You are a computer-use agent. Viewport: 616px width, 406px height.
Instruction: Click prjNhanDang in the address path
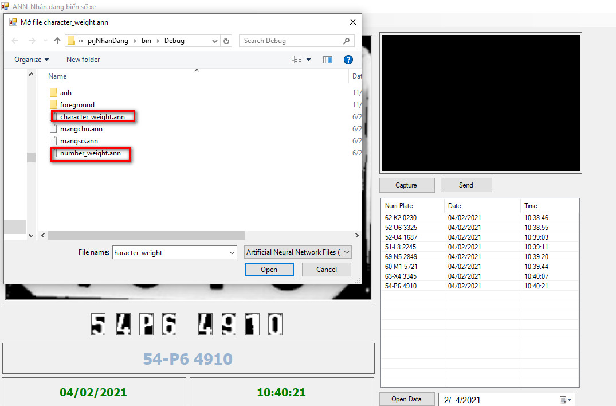click(x=108, y=41)
